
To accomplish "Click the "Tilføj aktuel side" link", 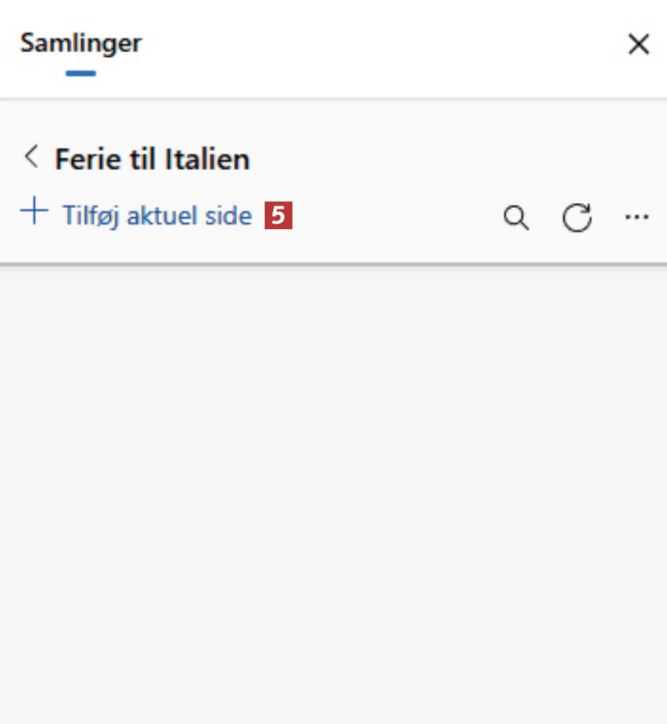I will coord(156,215).
